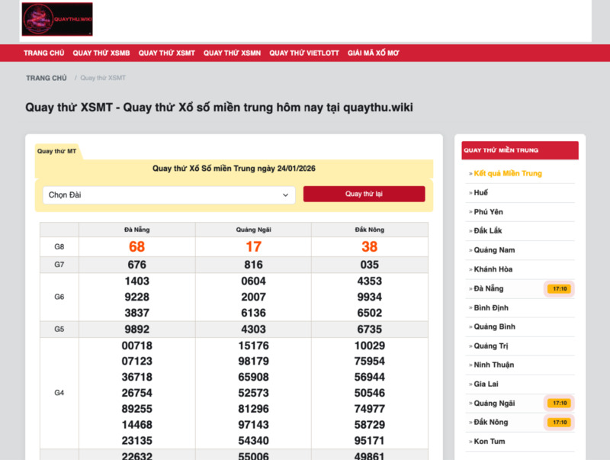Select Quay Thử XSMT menu item
Image resolution: width=610 pixels, height=460 pixels.
point(167,53)
